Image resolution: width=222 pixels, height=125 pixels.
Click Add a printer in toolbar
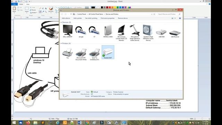78,18
